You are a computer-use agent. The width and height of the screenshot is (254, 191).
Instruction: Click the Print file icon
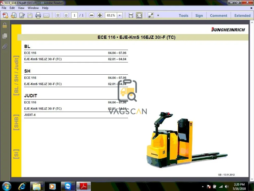coord(38,16)
